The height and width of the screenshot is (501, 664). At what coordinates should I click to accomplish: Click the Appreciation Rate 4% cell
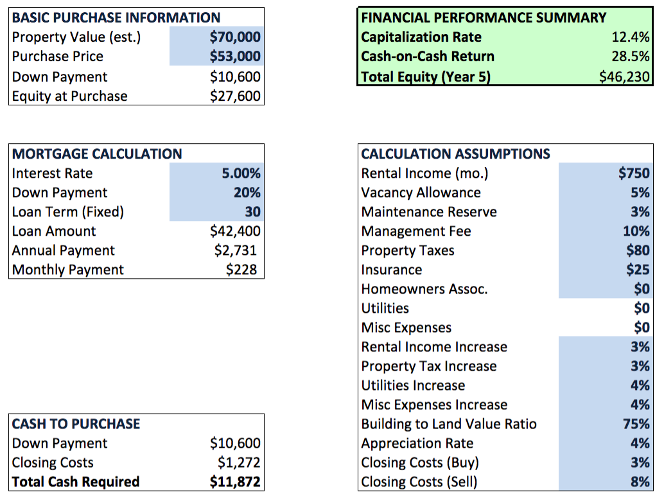[x=606, y=443]
